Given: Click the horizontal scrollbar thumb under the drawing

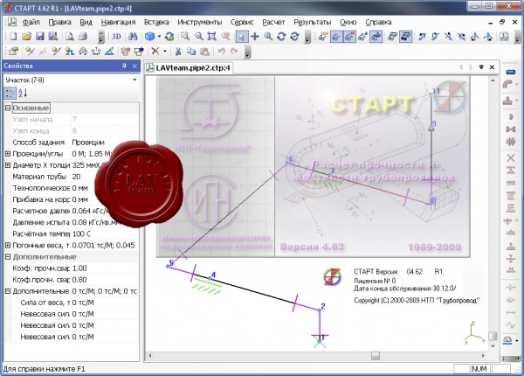Looking at the screenshot, I should tap(376, 355).
